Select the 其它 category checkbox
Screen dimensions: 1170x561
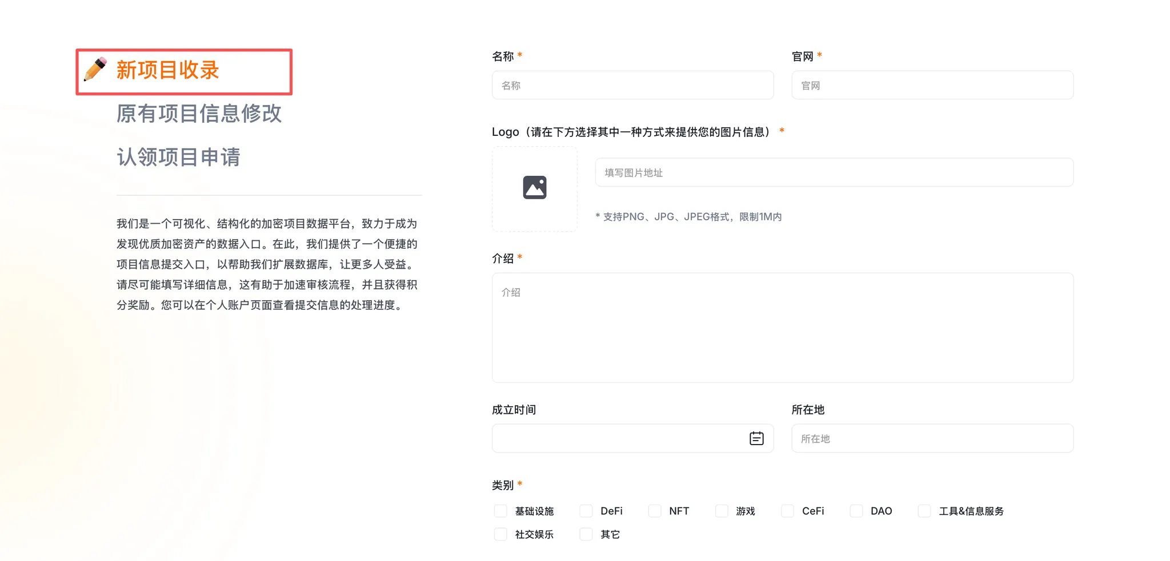point(586,534)
